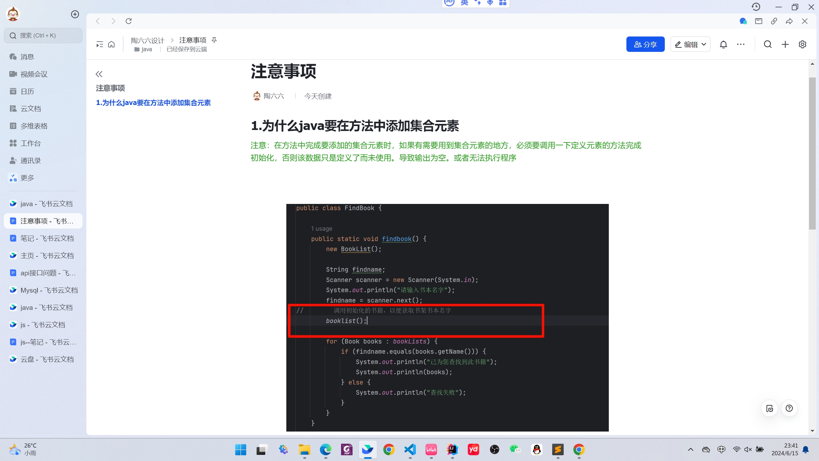819x461 pixels.
Task: Open 消息 messages section
Action: [x=43, y=57]
